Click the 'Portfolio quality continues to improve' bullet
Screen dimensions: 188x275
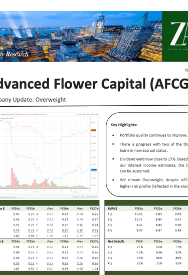(x=153, y=135)
